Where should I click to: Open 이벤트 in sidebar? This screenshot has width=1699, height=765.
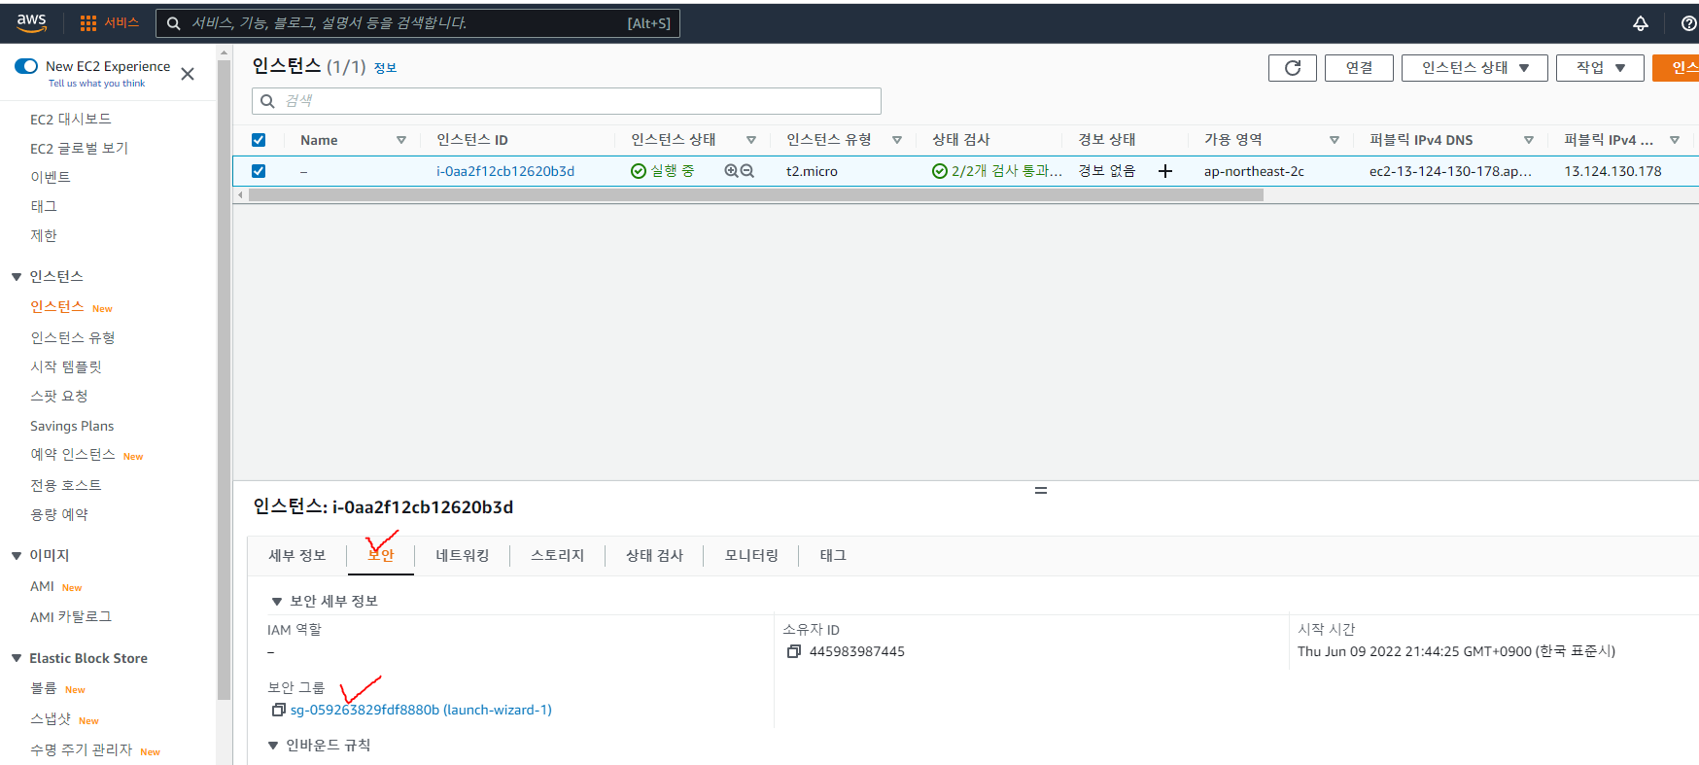51,178
